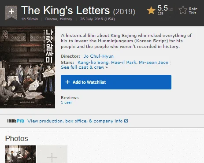Click See full cast & crew
This screenshot has width=204, height=163.
[84, 67]
